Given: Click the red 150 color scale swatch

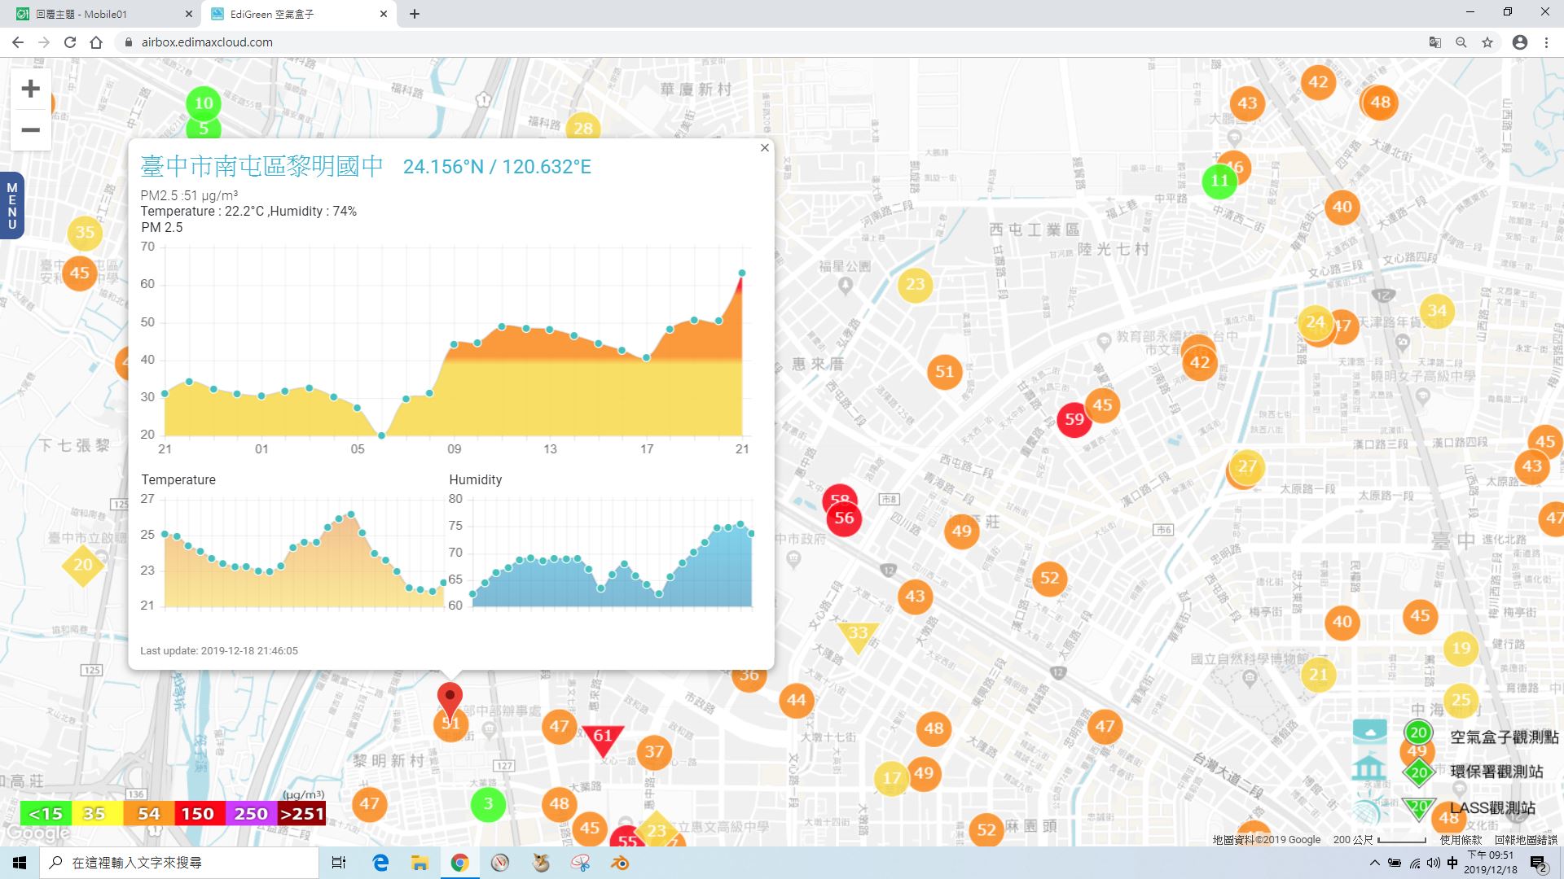Looking at the screenshot, I should pyautogui.click(x=199, y=814).
